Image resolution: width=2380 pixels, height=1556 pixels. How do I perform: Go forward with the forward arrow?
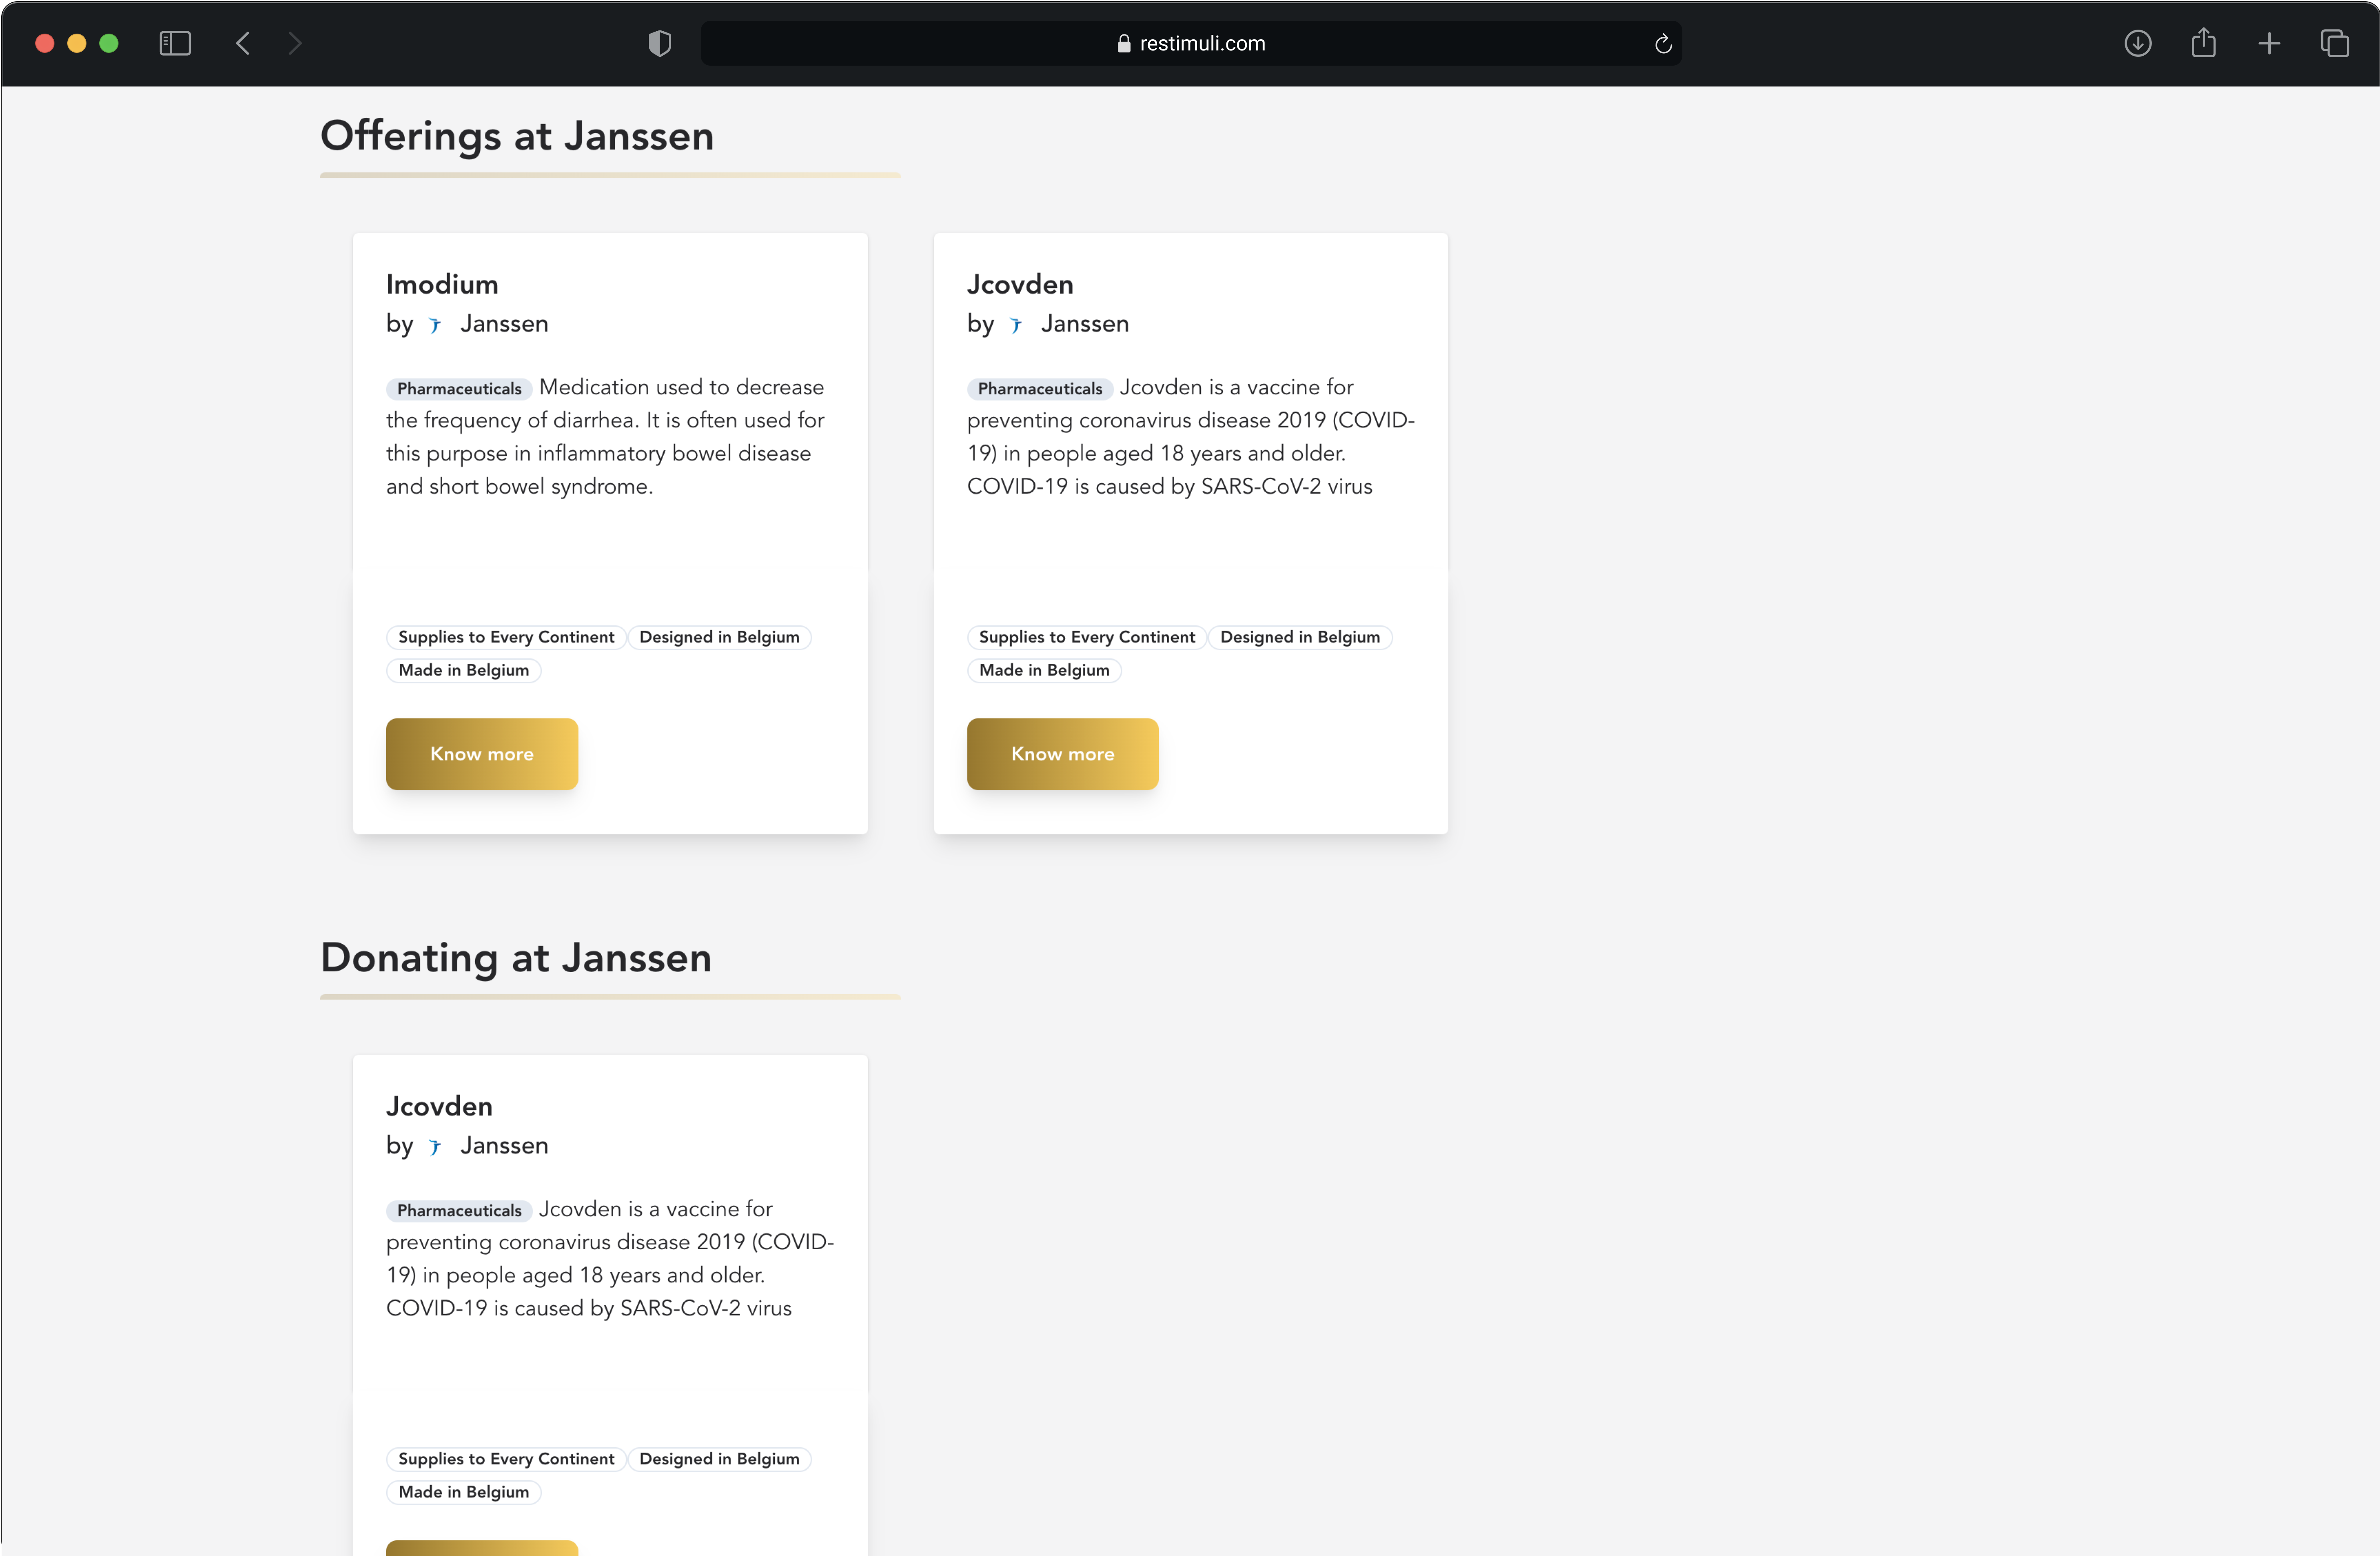click(x=294, y=43)
